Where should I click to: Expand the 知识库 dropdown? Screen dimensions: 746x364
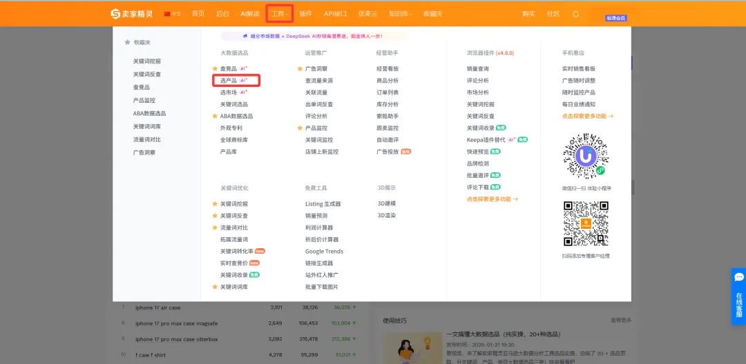point(400,14)
